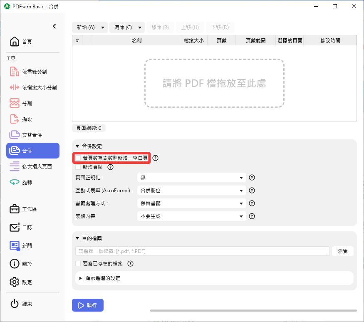Open the 頁面正規化 dropdown showing 無

[x=191, y=178]
